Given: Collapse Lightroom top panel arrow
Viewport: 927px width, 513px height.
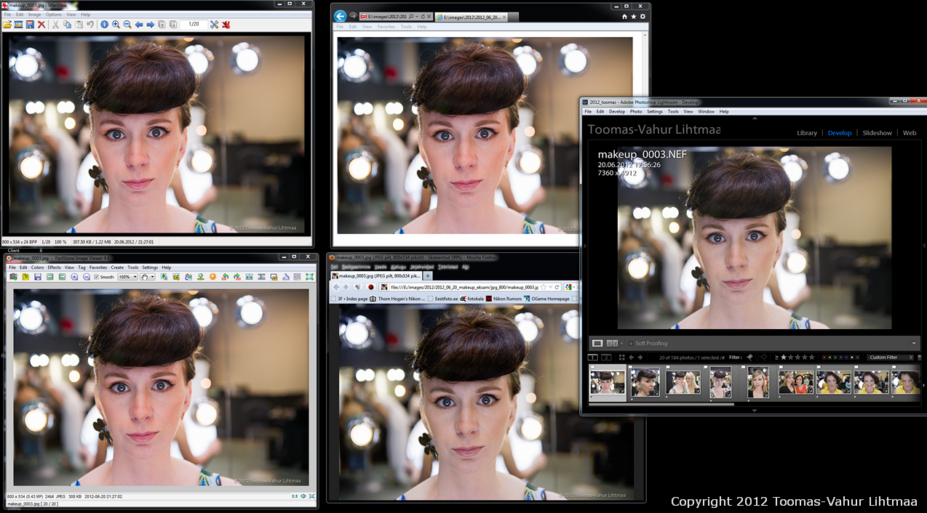Looking at the screenshot, I should click(x=754, y=117).
